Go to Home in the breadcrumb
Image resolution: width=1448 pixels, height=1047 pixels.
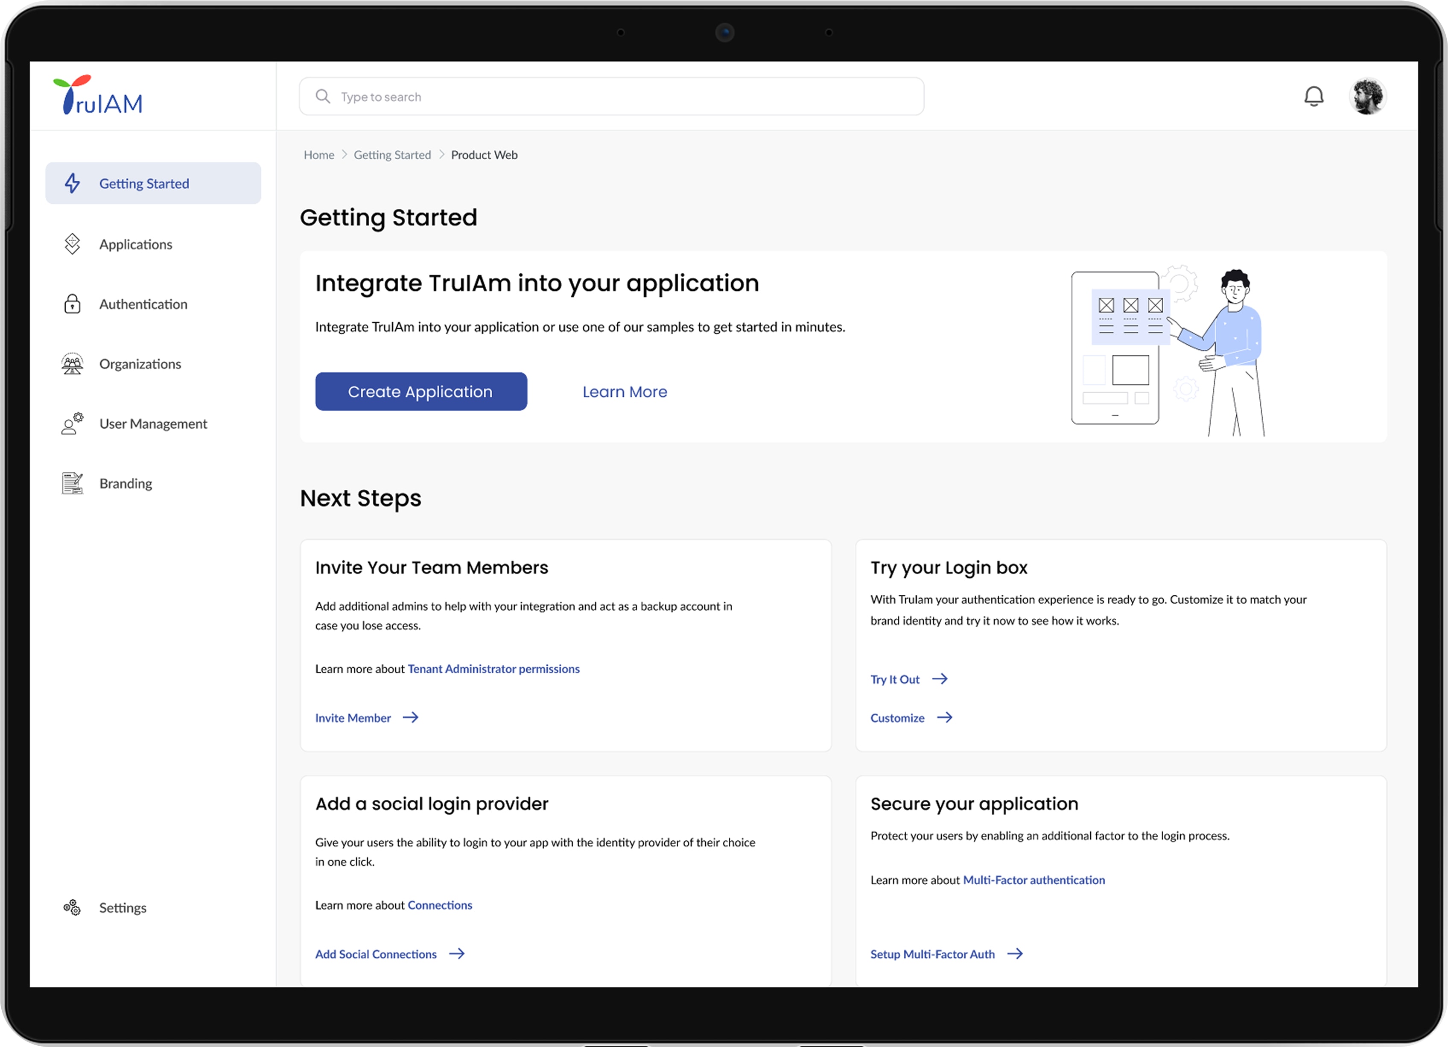coord(318,155)
